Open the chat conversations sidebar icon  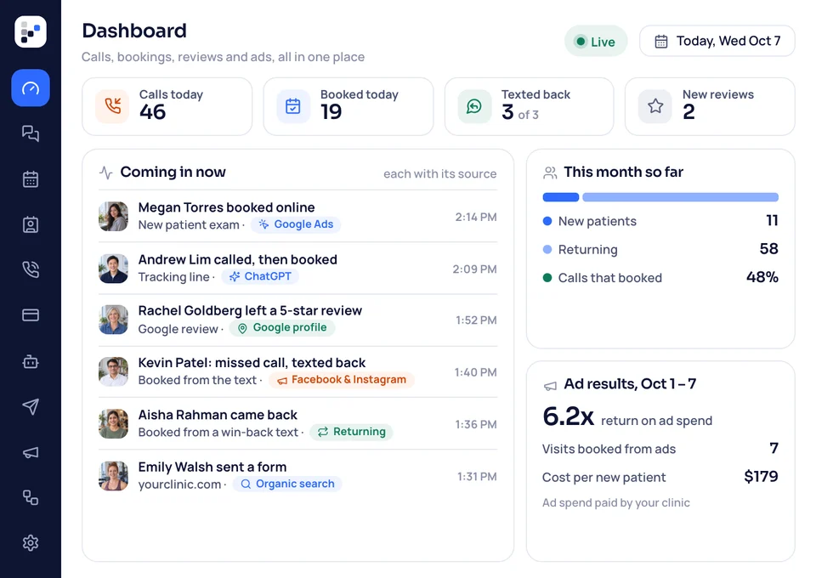click(31, 133)
